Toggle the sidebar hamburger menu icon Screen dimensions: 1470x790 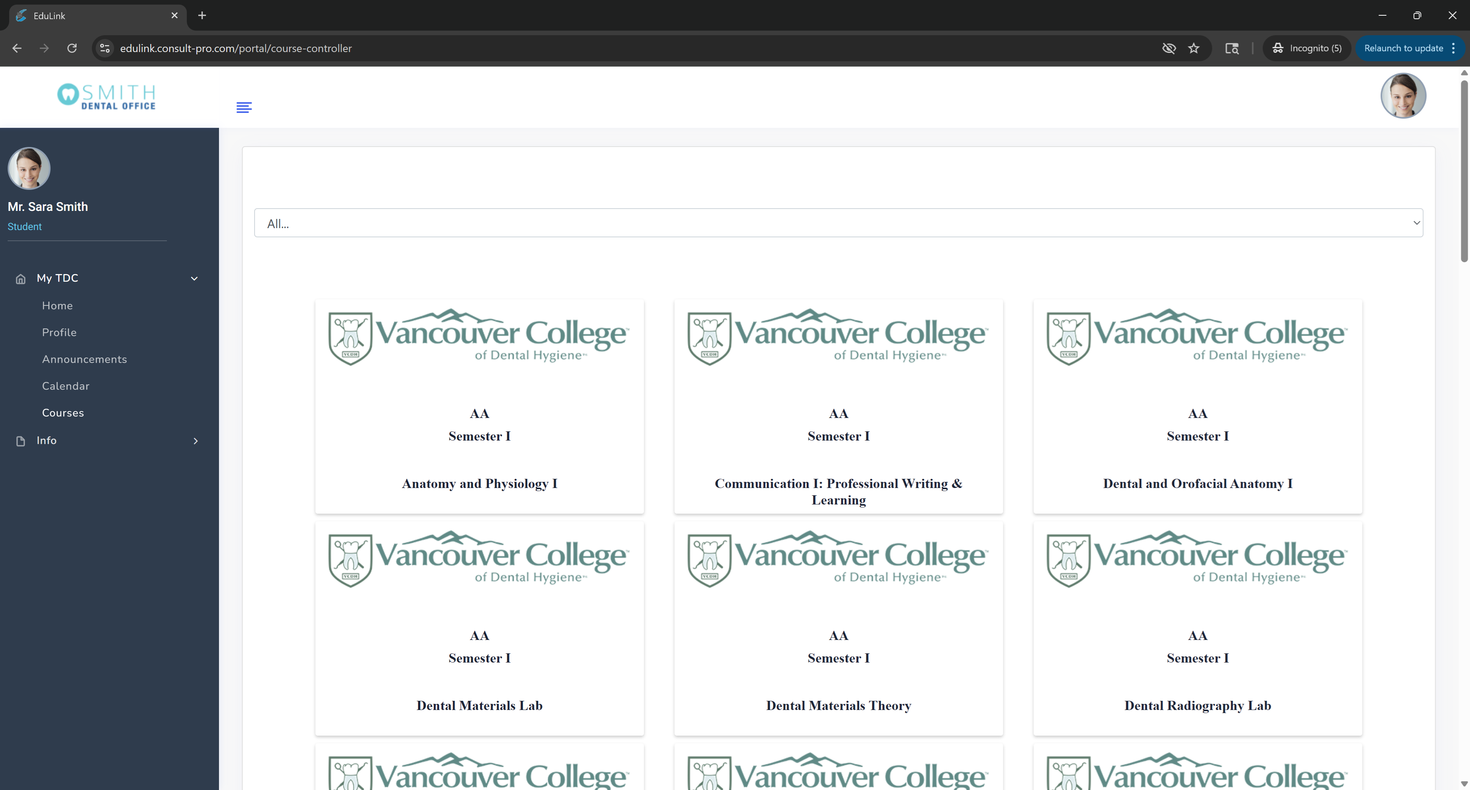coord(244,107)
